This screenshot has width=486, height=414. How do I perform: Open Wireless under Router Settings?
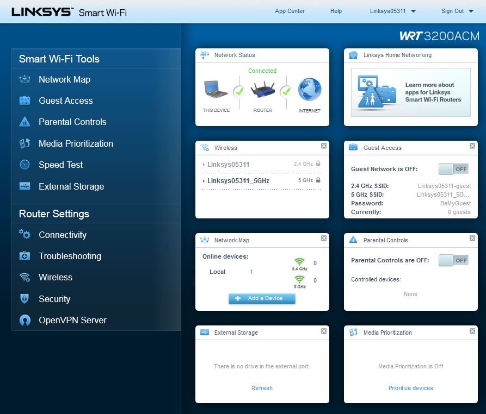click(x=56, y=277)
